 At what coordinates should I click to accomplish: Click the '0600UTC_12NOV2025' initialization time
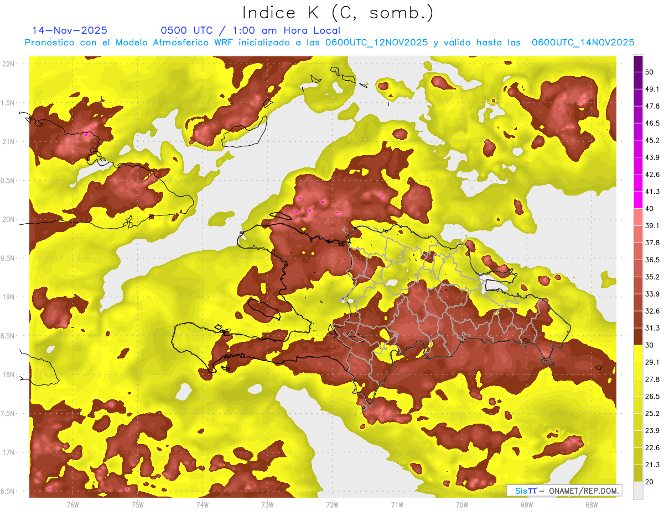click(377, 43)
